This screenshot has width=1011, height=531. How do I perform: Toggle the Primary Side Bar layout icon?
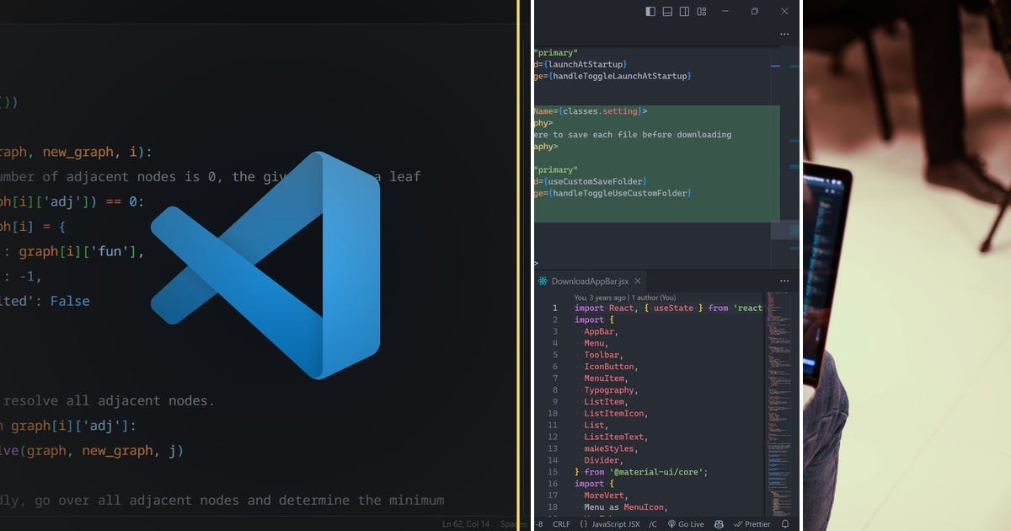pos(651,12)
